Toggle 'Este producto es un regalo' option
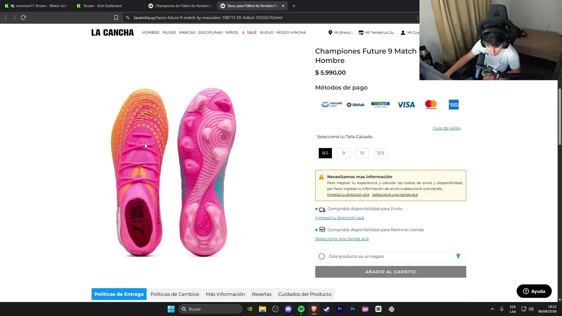Image resolution: width=562 pixels, height=316 pixels. (322, 256)
